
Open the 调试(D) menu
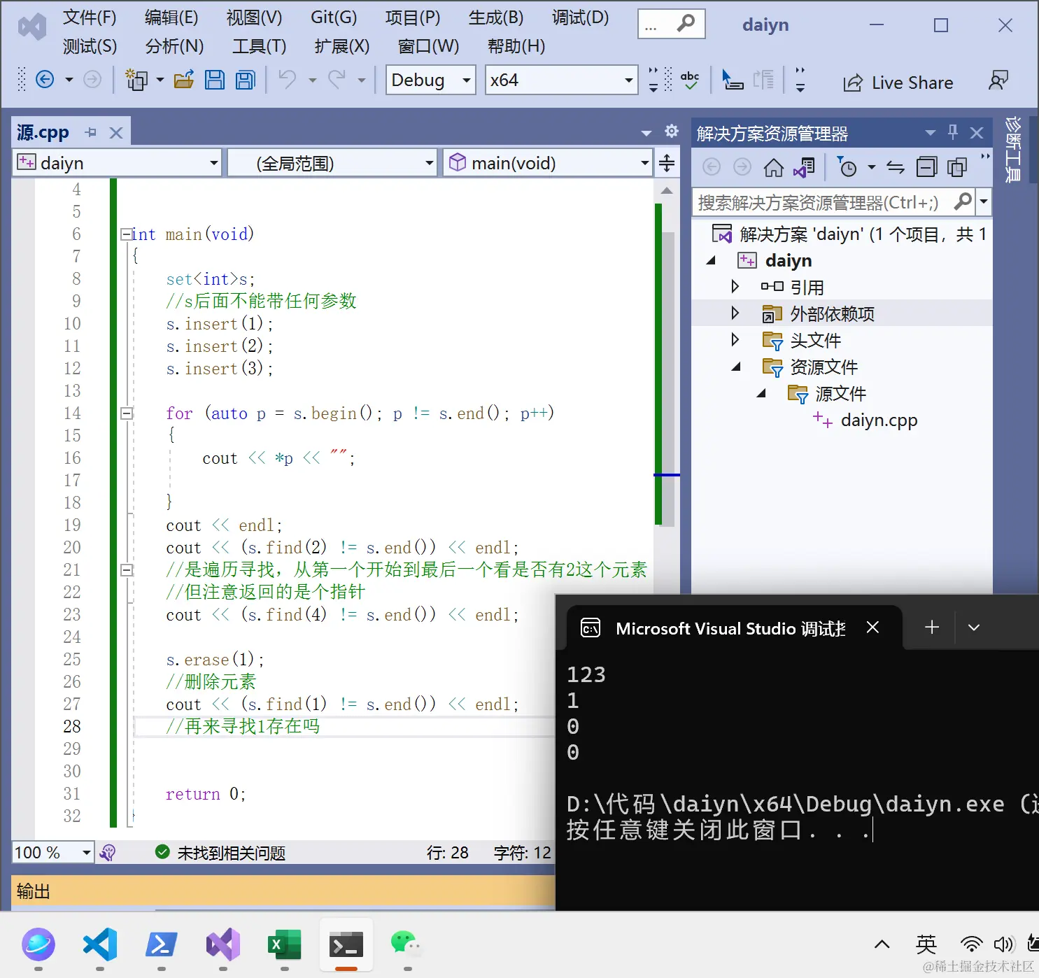580,17
